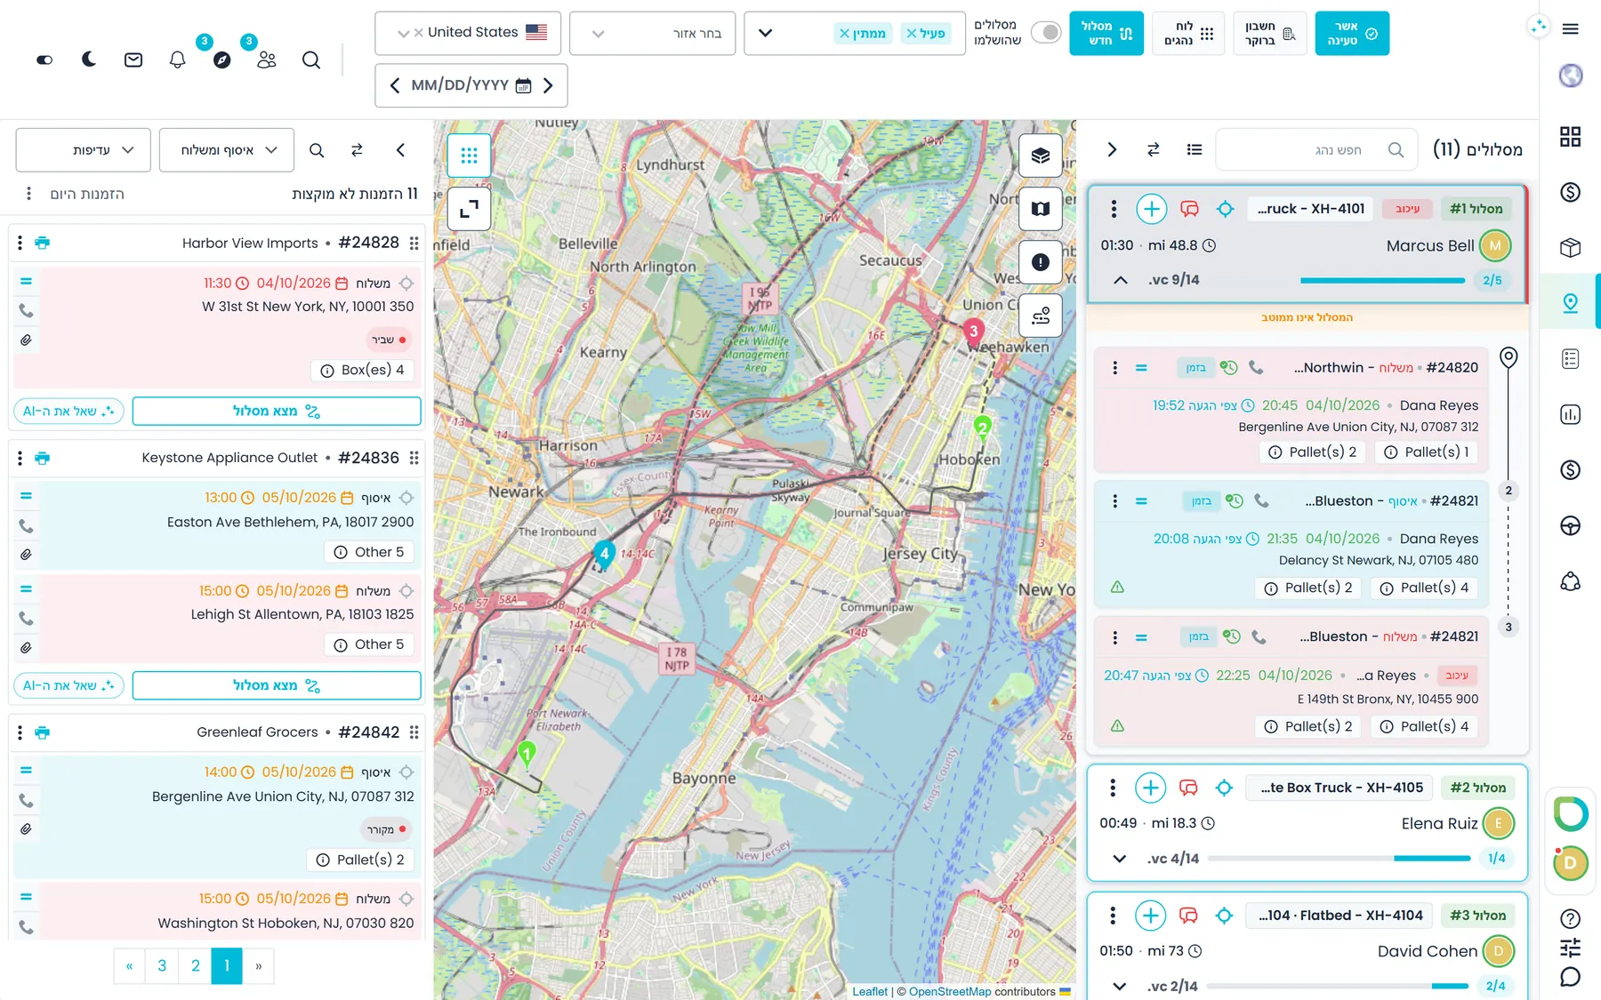Click Marcus Bell route progress bar
The image size is (1601, 1000).
click(x=1383, y=281)
